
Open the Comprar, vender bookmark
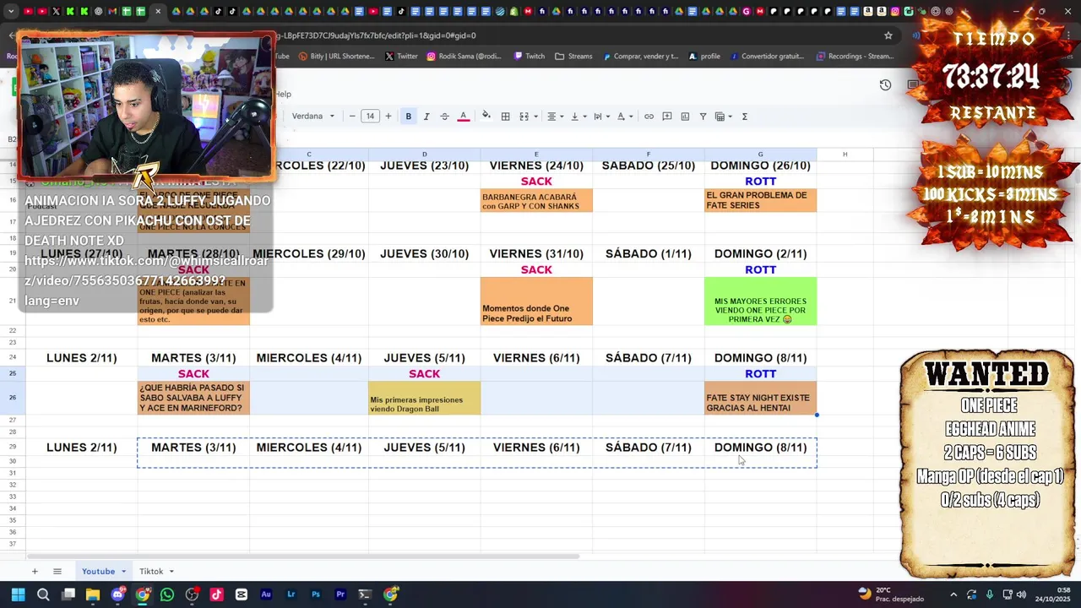(640, 57)
